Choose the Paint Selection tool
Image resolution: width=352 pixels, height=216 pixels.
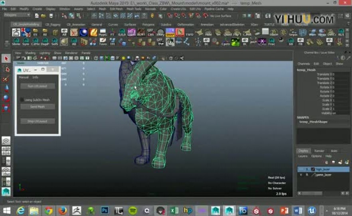pyautogui.click(x=6, y=79)
